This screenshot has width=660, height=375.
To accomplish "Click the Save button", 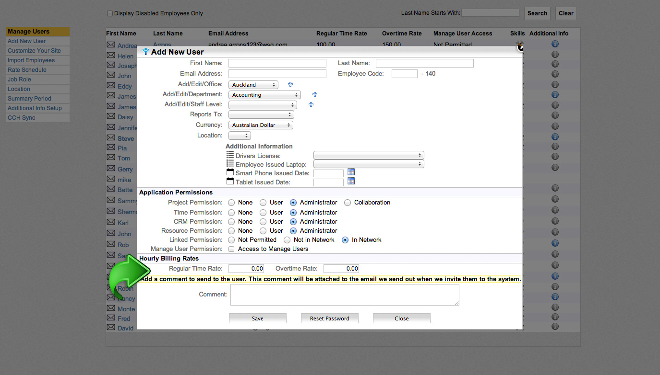I will [x=257, y=318].
